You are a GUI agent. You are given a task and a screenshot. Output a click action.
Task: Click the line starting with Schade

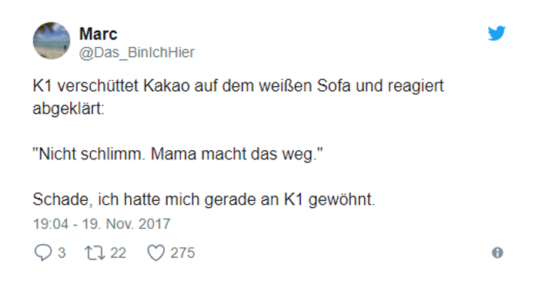tap(204, 200)
